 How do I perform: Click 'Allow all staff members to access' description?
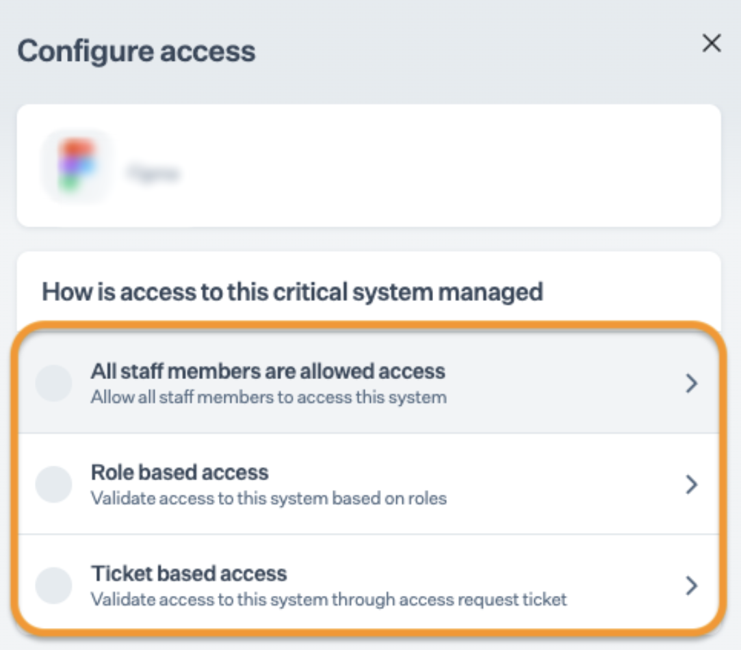pos(268,397)
